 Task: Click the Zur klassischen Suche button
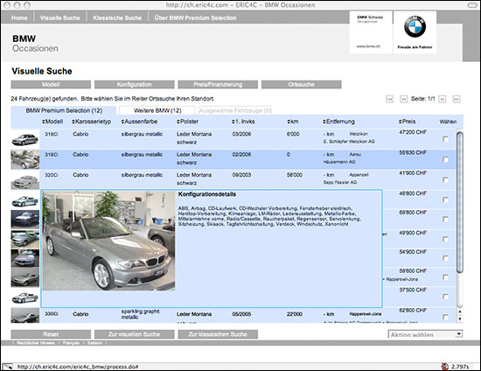click(218, 334)
